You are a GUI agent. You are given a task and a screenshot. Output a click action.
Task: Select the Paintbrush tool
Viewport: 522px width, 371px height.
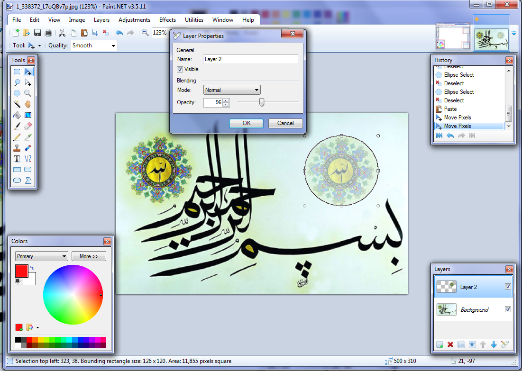click(17, 126)
